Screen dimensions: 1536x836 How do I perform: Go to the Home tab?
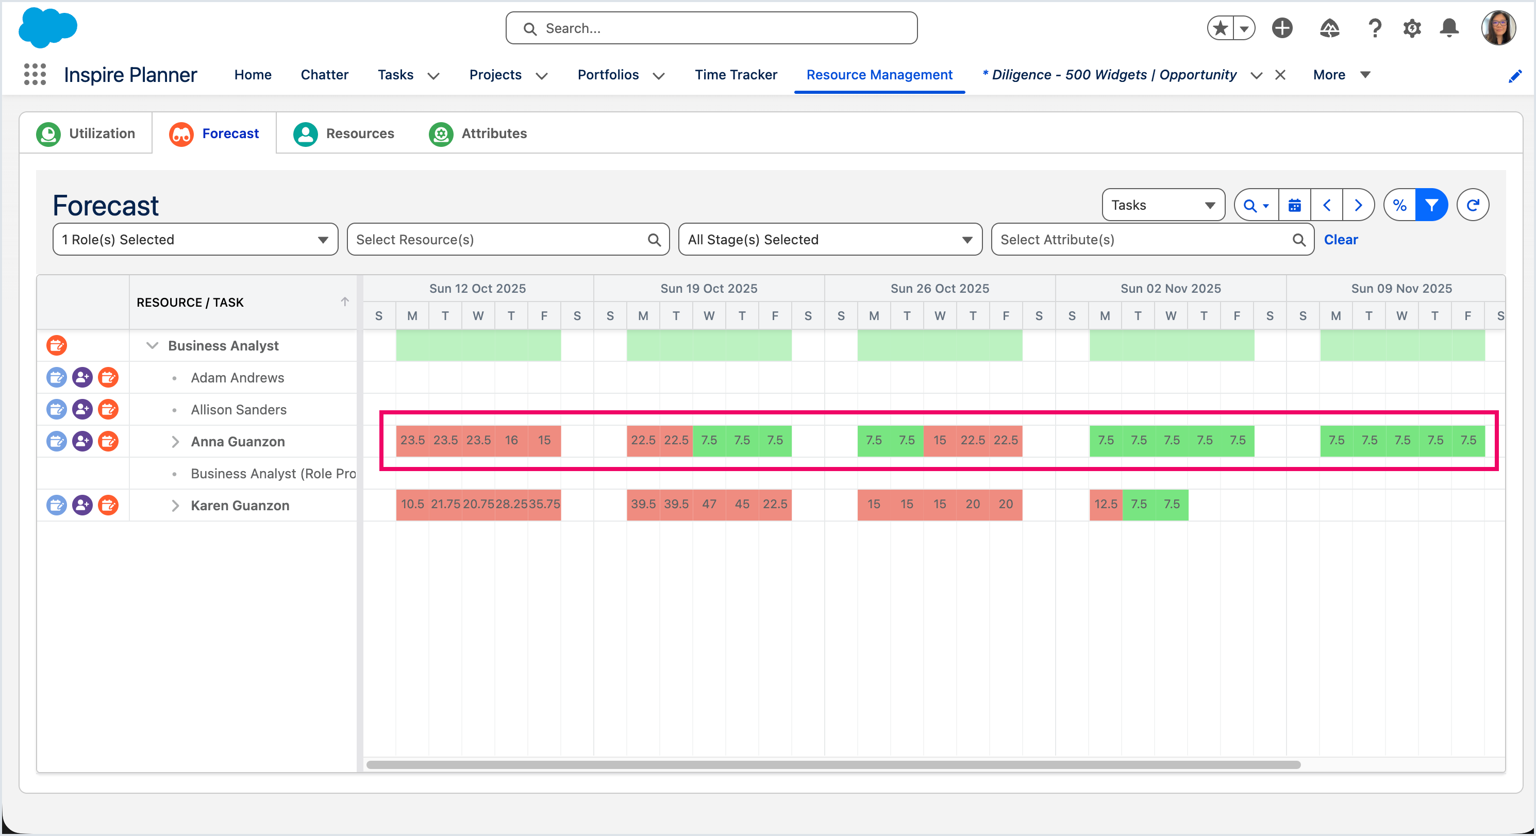pos(253,75)
